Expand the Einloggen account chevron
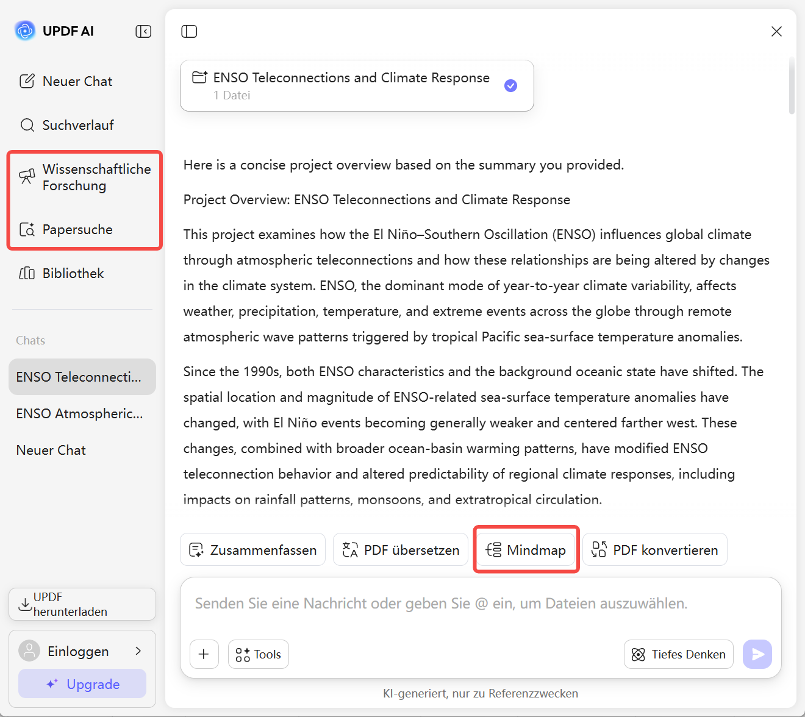This screenshot has width=805, height=717. 138,651
